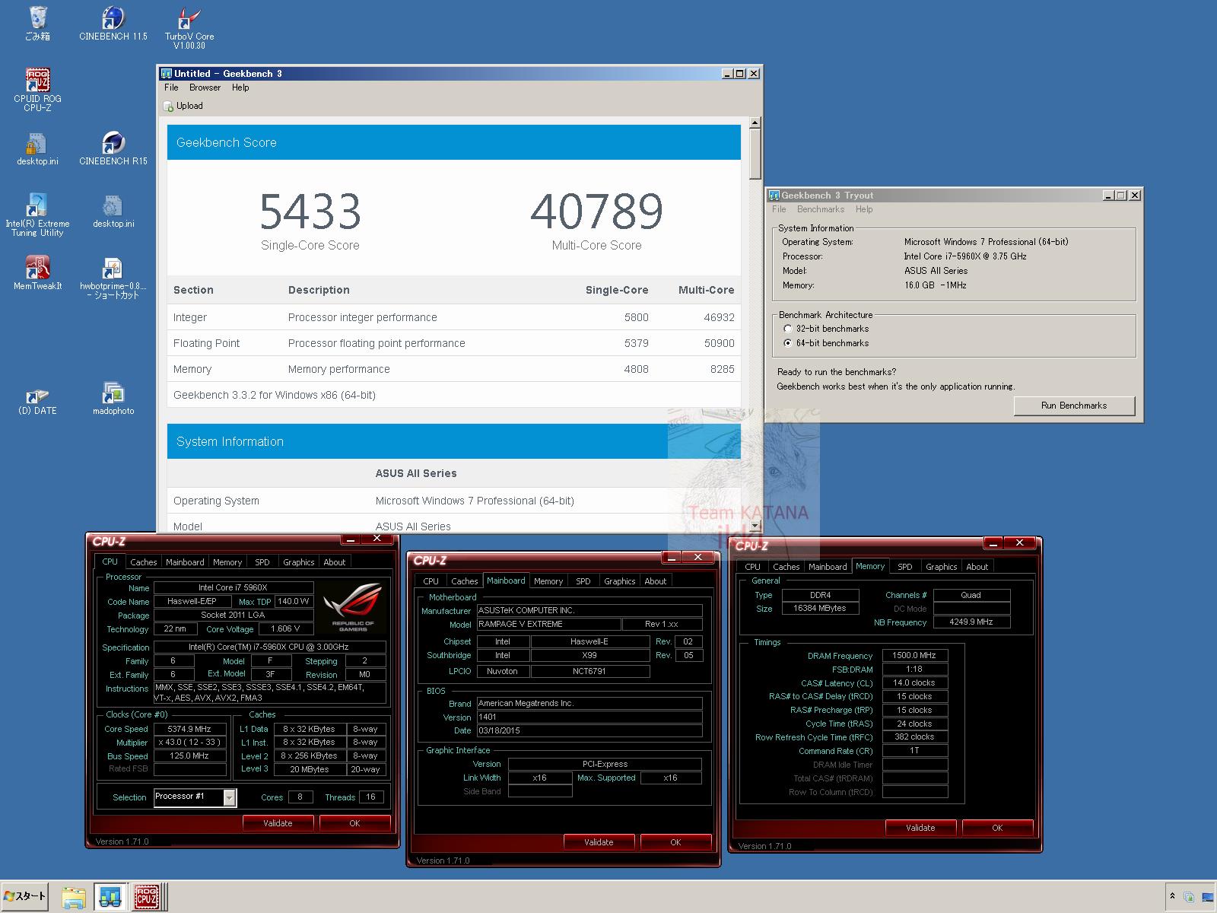Click Validate in middle CPU-Z window

[x=599, y=842]
